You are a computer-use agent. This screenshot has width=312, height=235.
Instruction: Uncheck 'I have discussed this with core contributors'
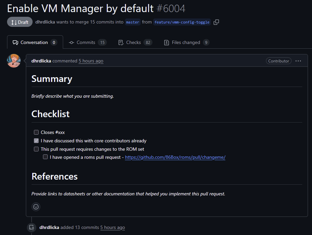coord(36,141)
